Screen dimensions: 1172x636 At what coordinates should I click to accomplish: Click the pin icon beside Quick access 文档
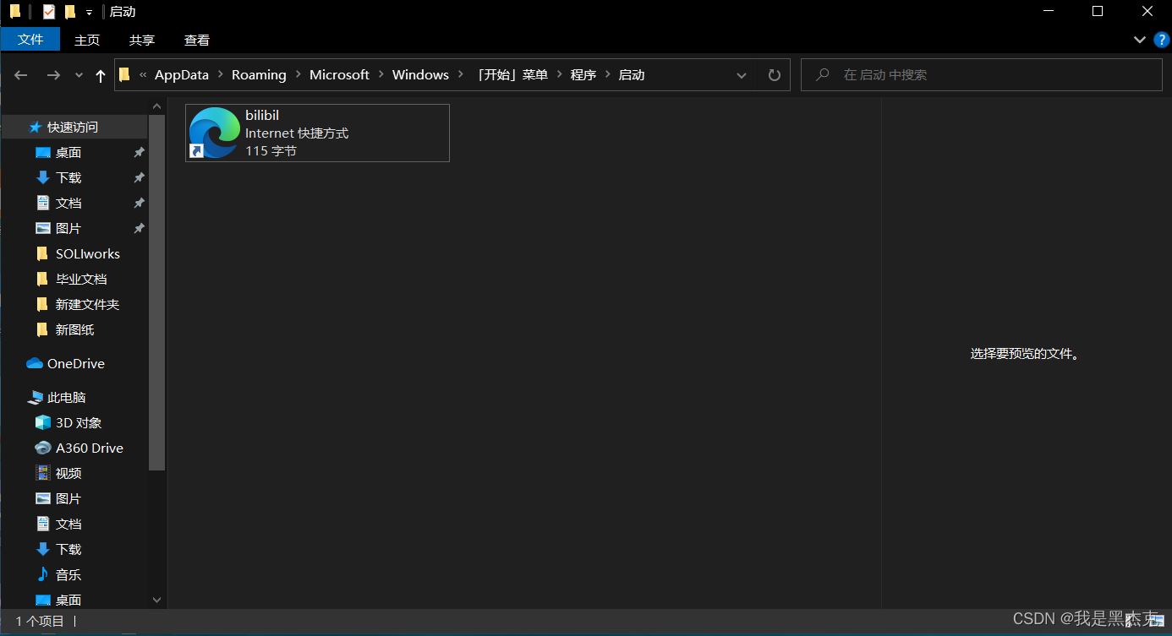pos(139,204)
